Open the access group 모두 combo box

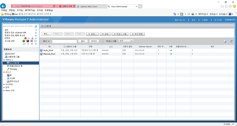[x=126, y=41]
